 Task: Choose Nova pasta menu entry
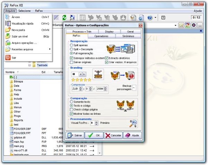pos(28,30)
